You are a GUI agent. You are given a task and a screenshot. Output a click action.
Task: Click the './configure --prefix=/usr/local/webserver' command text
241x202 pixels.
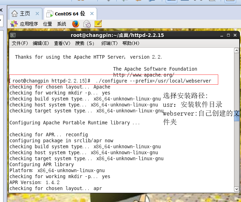(153, 81)
